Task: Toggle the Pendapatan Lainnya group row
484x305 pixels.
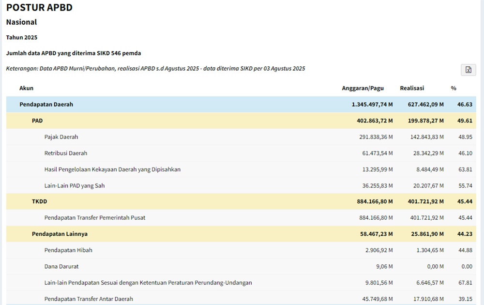Action: (x=60, y=234)
